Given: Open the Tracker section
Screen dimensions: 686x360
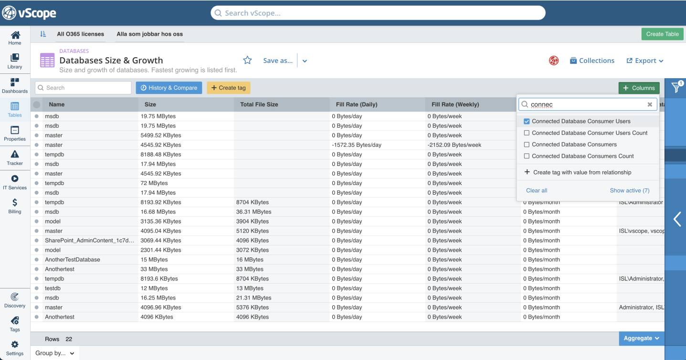Looking at the screenshot, I should point(15,158).
